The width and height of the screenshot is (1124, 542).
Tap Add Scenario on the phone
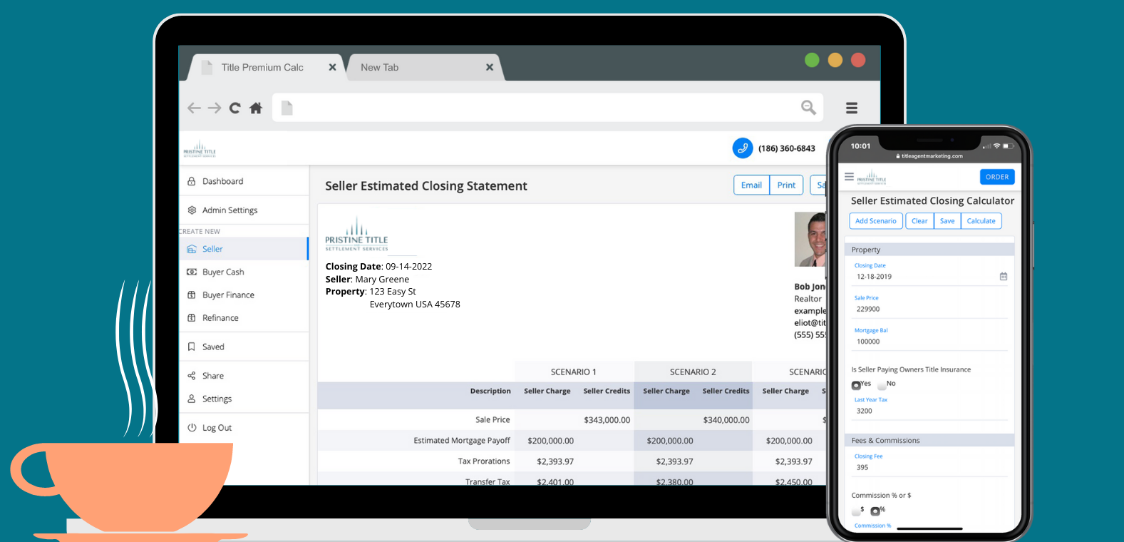click(876, 221)
